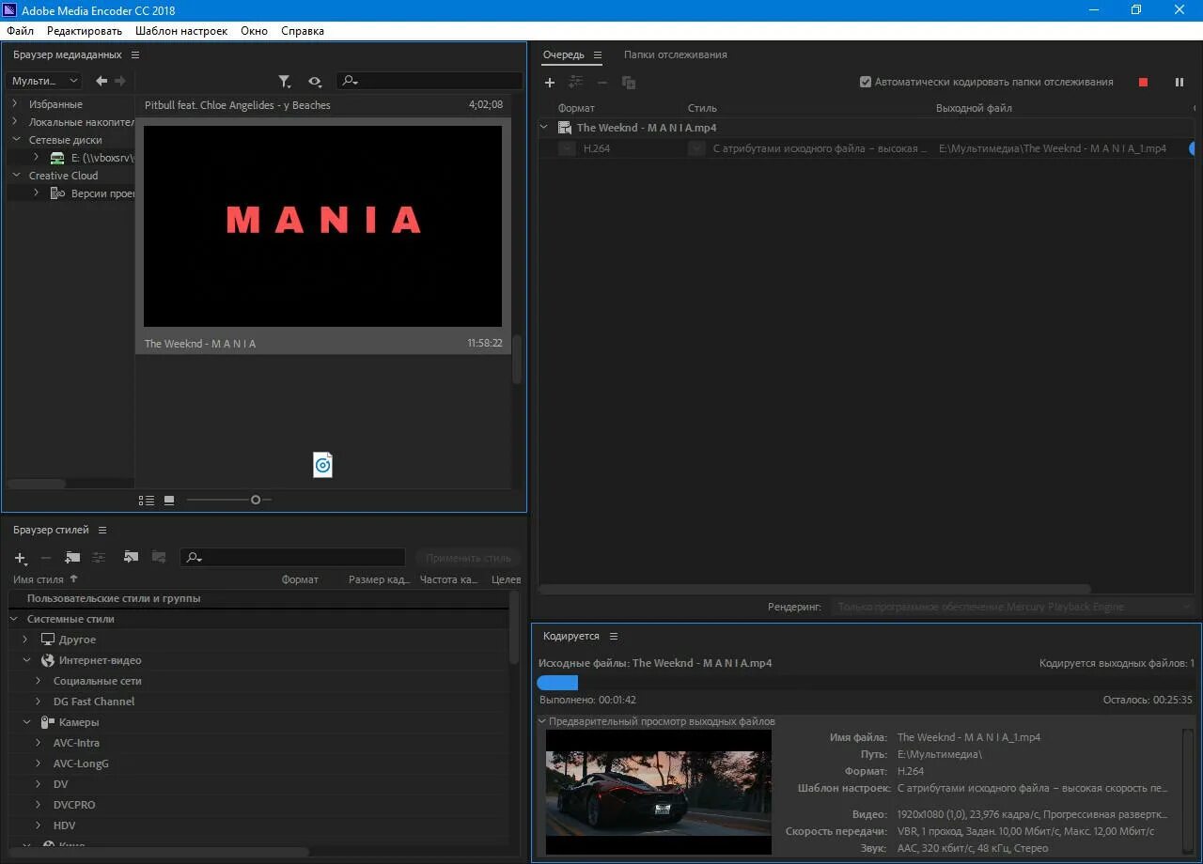Click the import styles icon
The image size is (1203, 864).
(131, 558)
